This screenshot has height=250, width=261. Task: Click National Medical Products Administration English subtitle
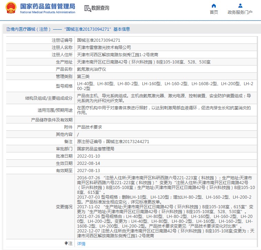click(48, 12)
